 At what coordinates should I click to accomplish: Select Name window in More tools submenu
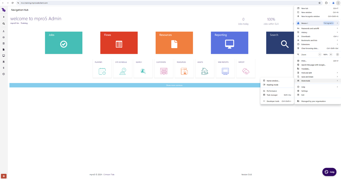tap(277, 81)
